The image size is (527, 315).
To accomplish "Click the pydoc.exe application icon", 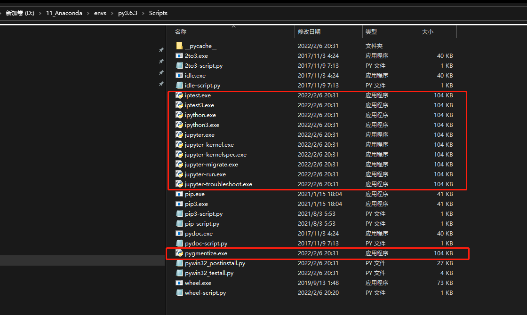I will coord(179,233).
